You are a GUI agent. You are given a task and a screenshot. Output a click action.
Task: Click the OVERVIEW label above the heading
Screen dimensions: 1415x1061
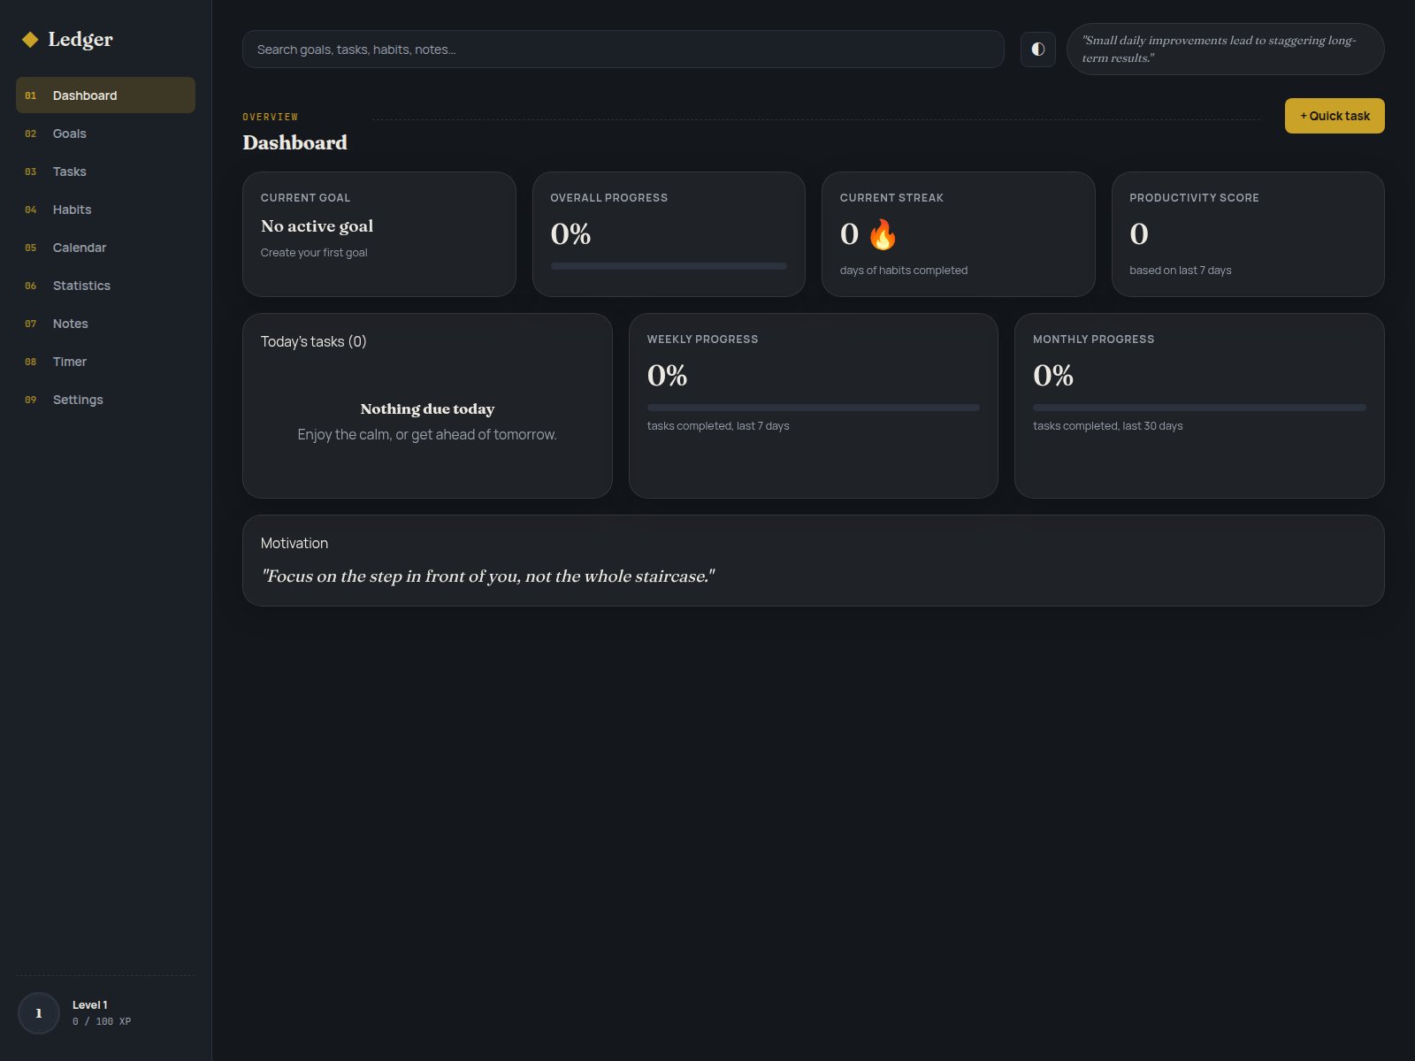(x=270, y=117)
